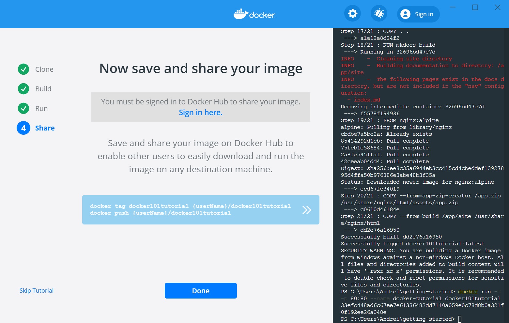Maximize the Docker window
The height and width of the screenshot is (323, 509).
pos(475,7)
